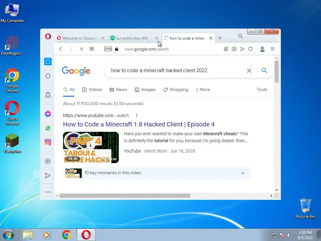The image size is (321, 241).
Task: Open the Opera account profile icon
Action: coord(262,49)
